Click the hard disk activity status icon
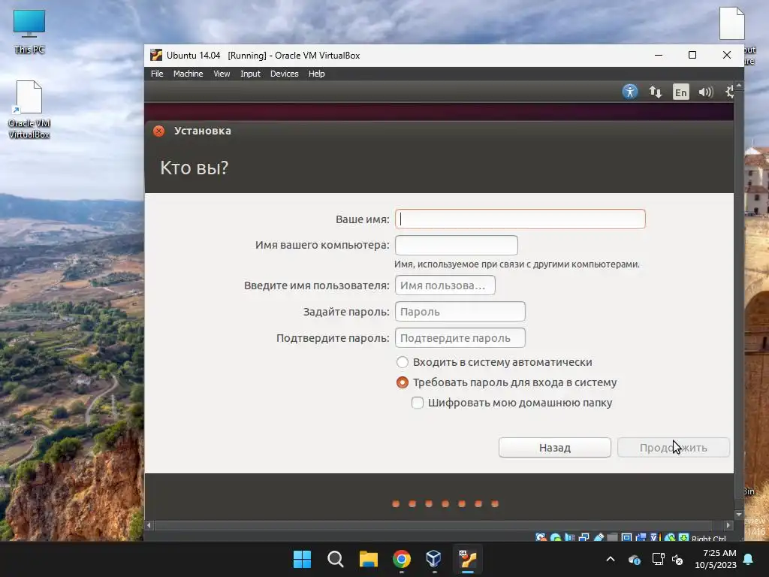Viewport: 769px width, 577px height. point(541,538)
